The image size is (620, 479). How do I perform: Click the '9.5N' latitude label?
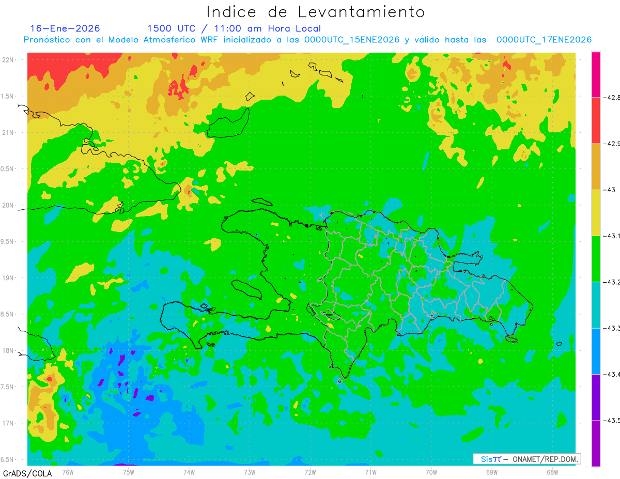8,241
